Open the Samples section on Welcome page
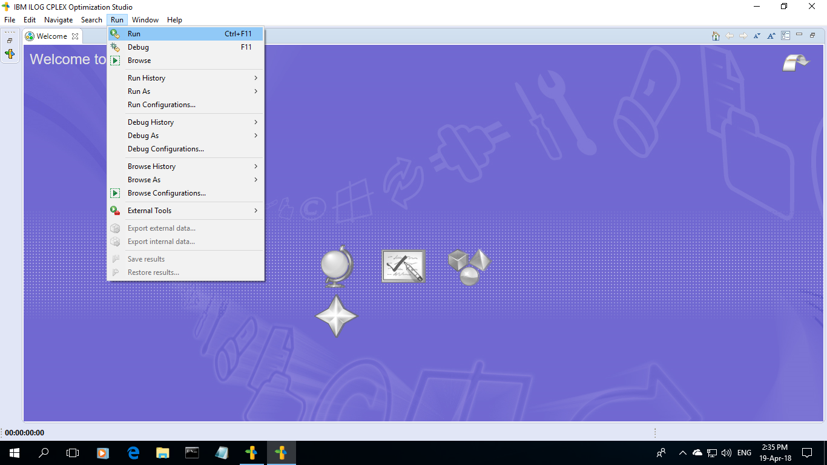Screen dimensions: 827x465 [469, 265]
